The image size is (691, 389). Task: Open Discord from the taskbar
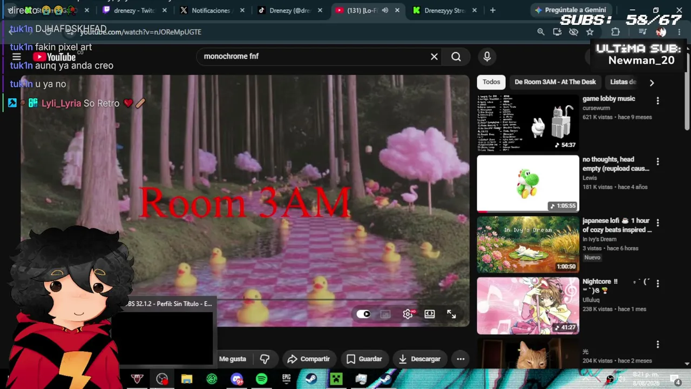pos(236,379)
